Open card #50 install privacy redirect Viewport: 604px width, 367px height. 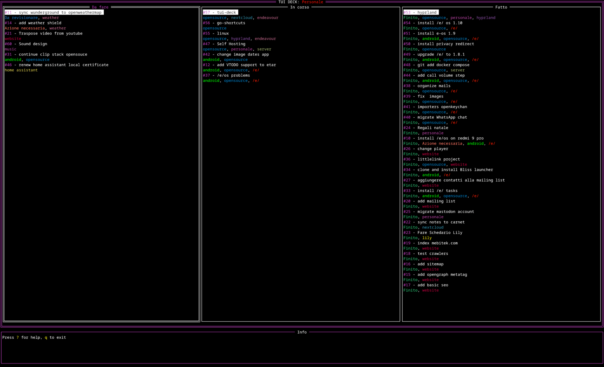point(439,44)
